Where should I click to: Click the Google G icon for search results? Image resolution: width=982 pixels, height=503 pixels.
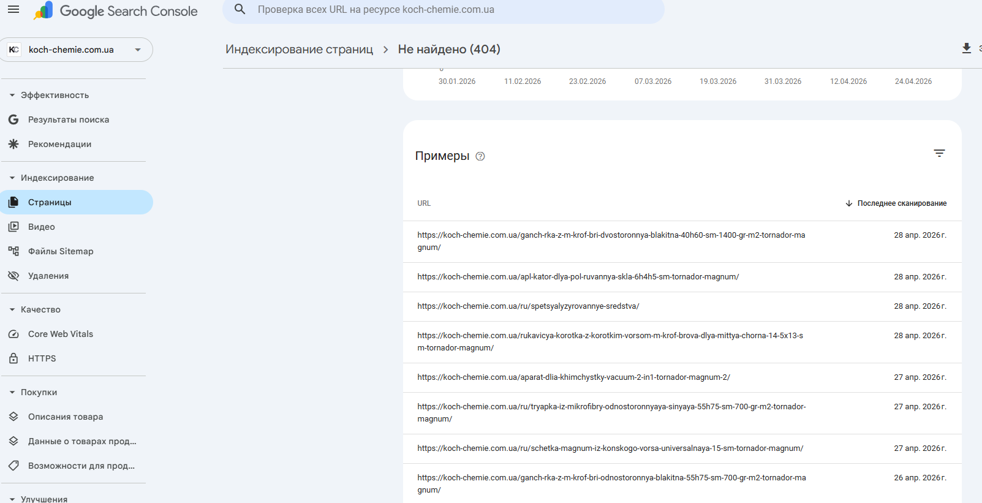[13, 119]
